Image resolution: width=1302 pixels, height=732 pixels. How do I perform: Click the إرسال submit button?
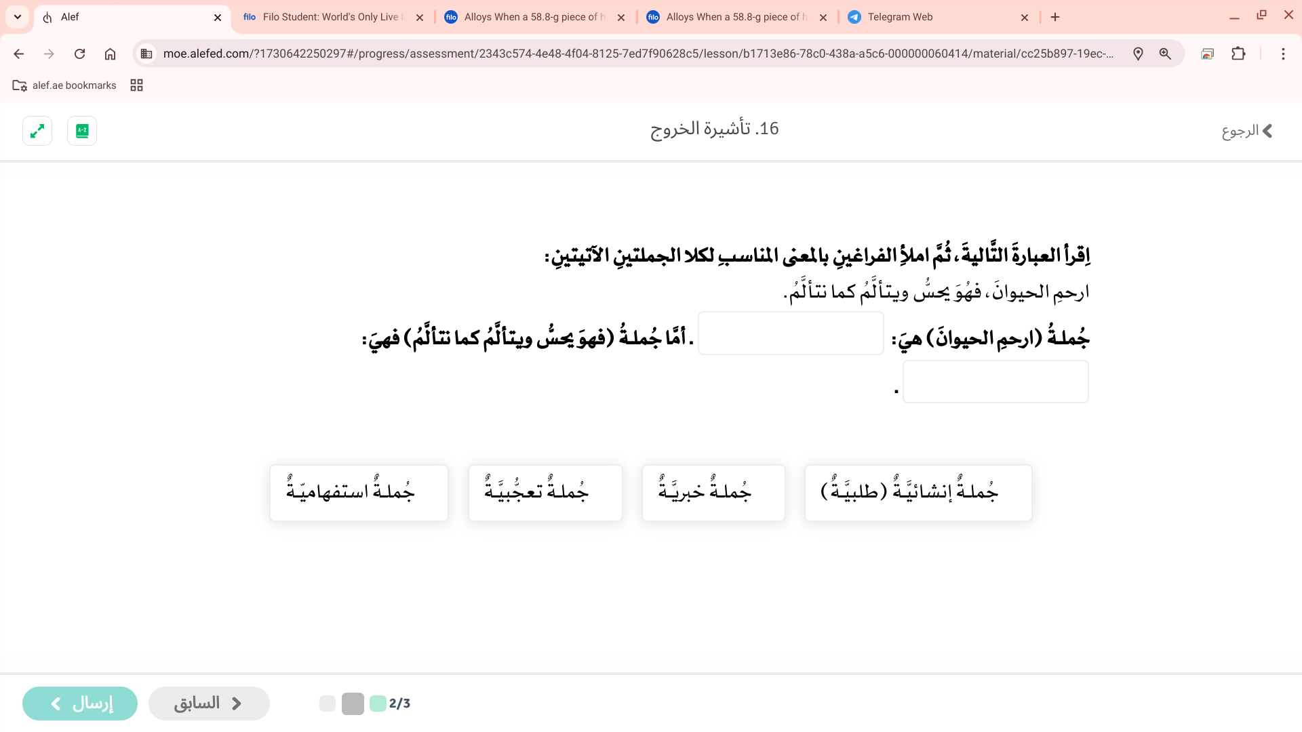click(x=80, y=704)
